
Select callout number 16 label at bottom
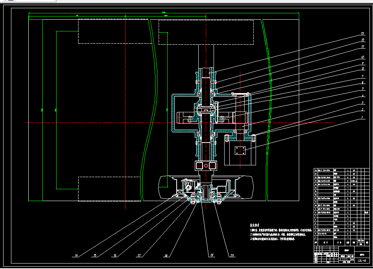(115, 255)
